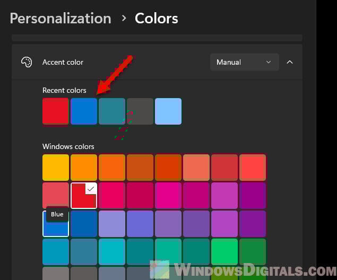
Task: Pick the light blue swatch in Recent colors
Action: tap(168, 111)
